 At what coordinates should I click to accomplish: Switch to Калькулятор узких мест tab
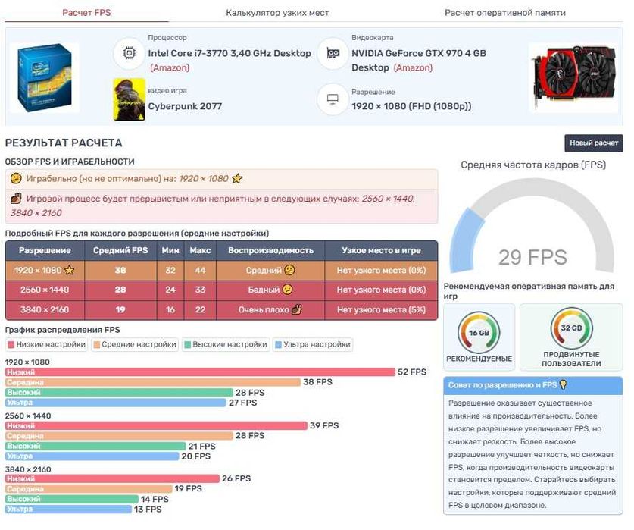click(277, 13)
